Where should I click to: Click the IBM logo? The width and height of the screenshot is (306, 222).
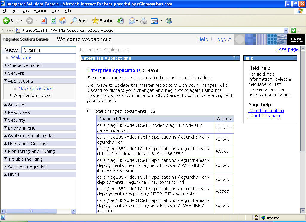coord(296,39)
